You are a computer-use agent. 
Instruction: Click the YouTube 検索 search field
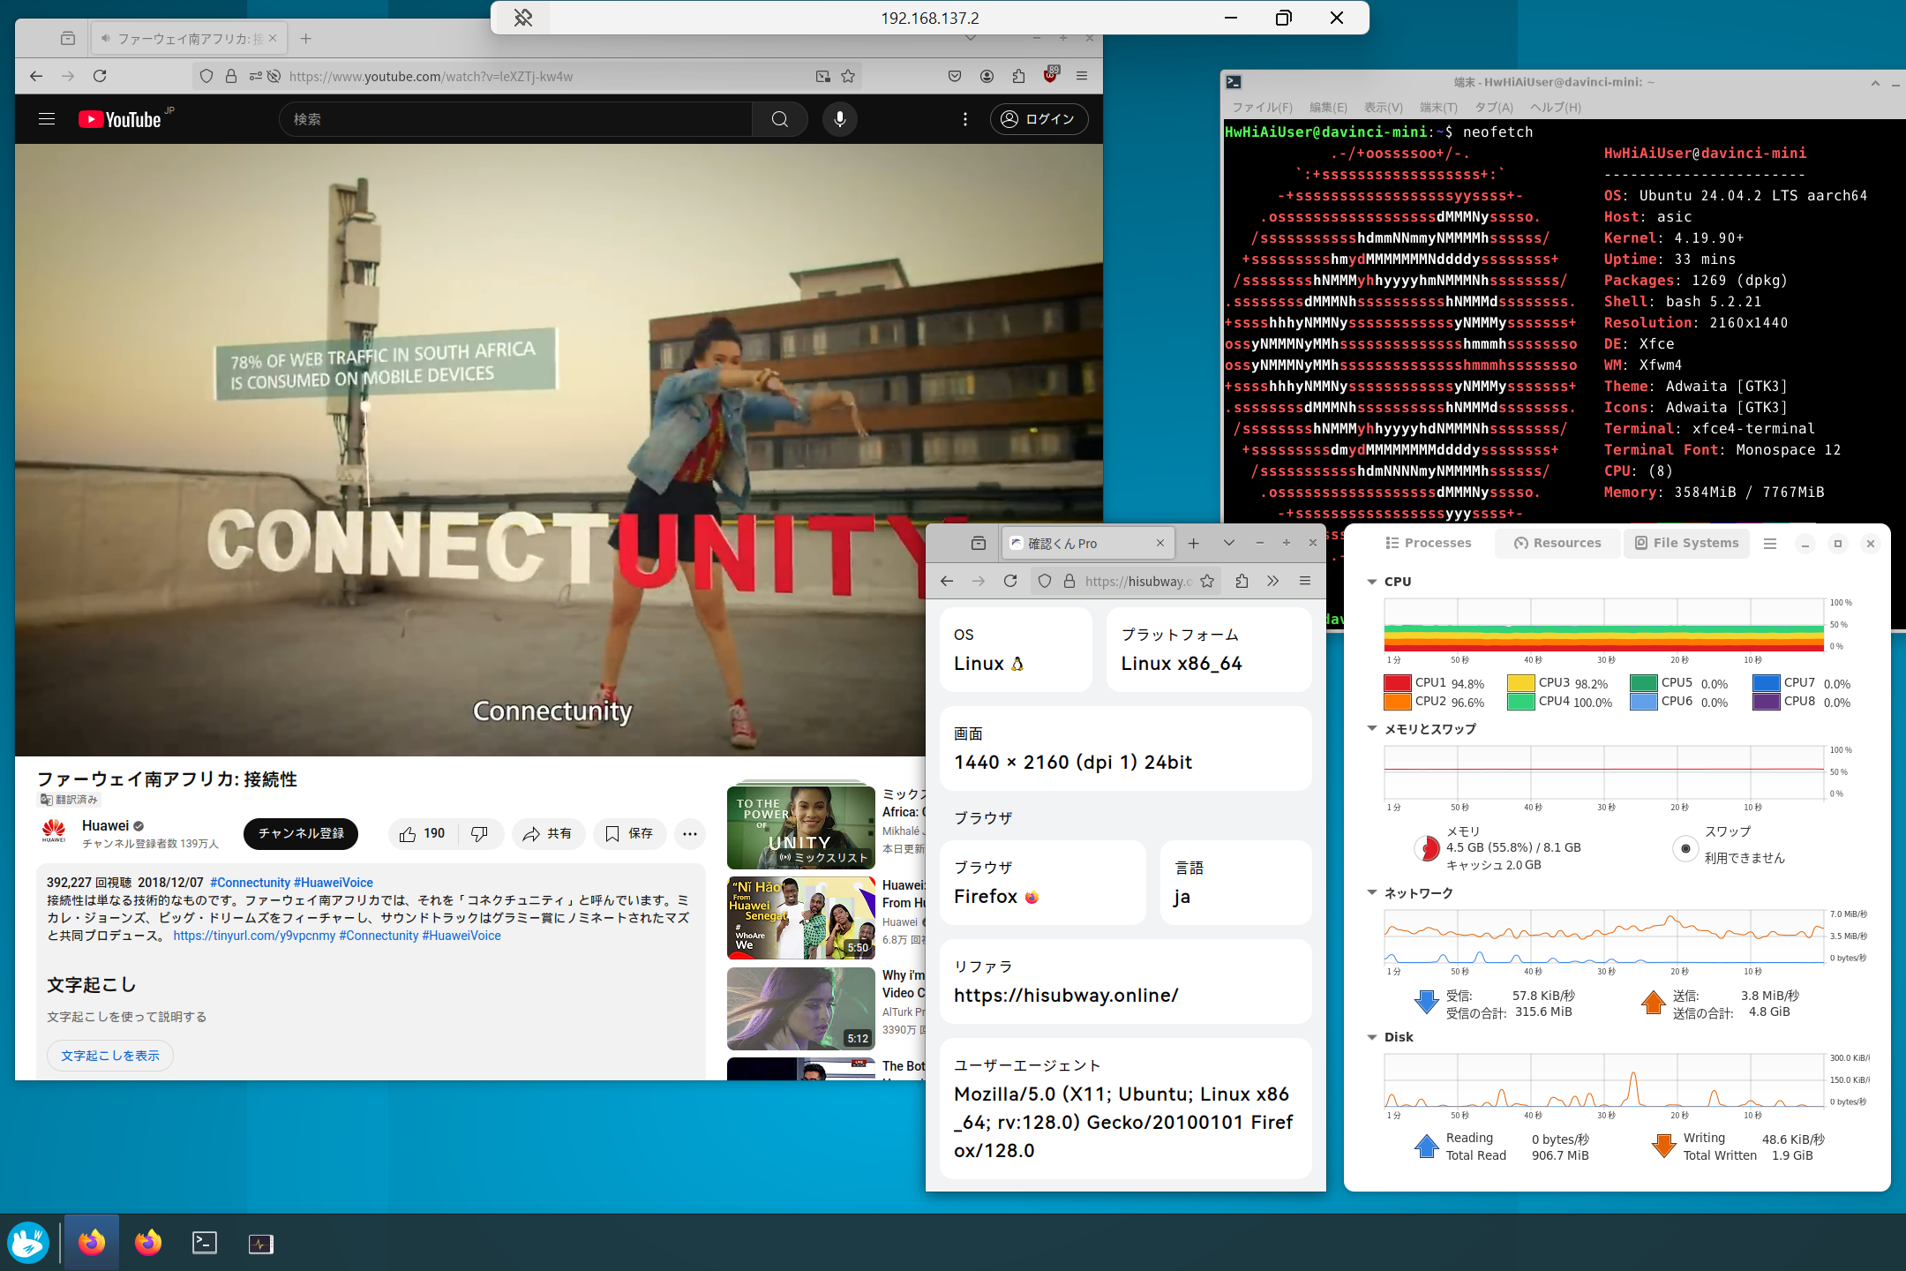pos(516,119)
